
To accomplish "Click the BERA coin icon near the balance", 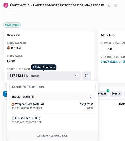I will point(8,48).
